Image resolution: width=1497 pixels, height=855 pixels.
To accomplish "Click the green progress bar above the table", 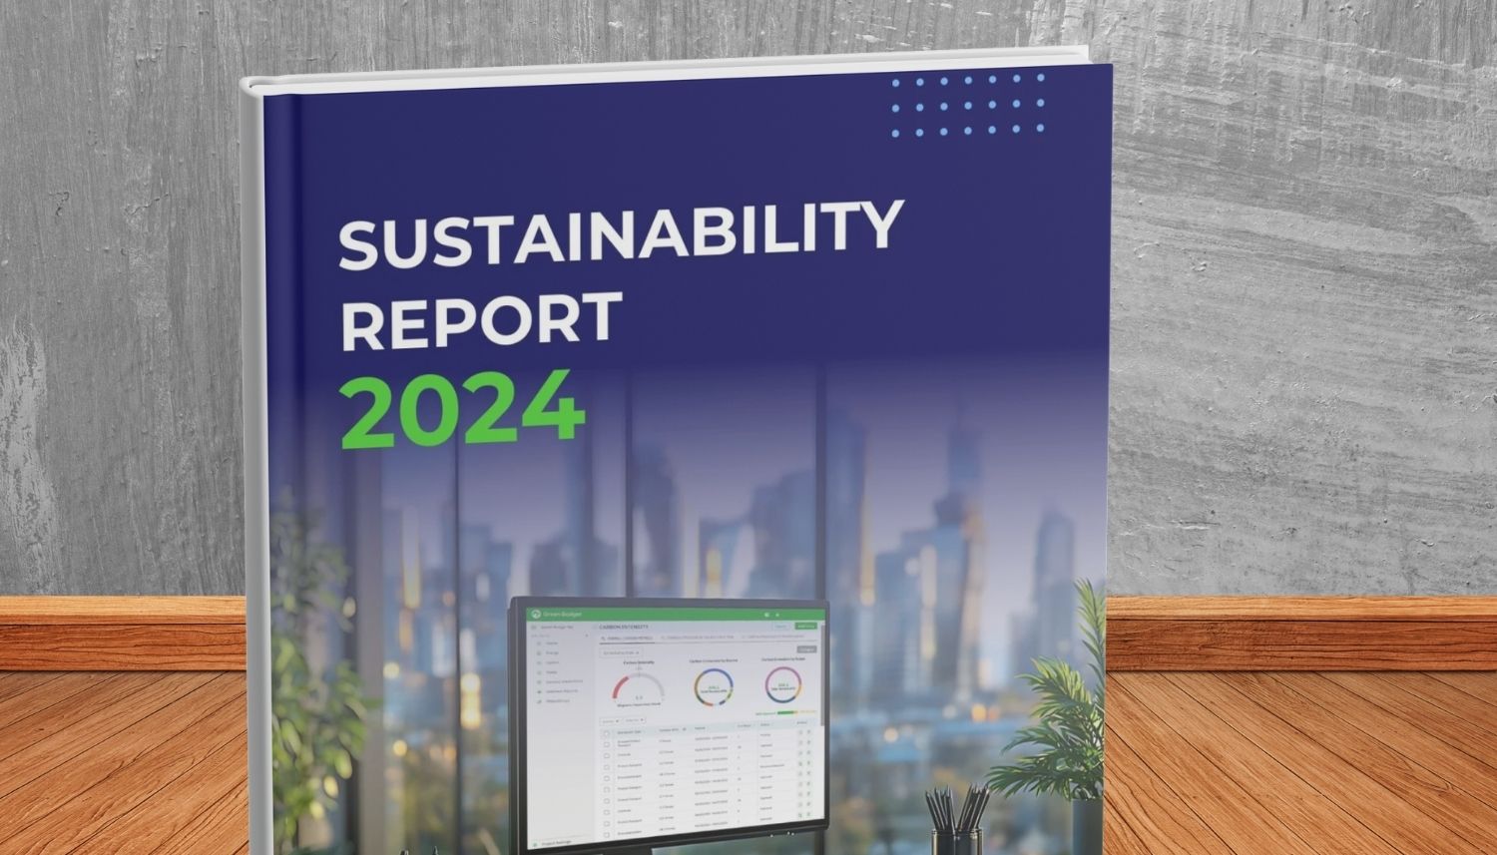I will 786,712.
